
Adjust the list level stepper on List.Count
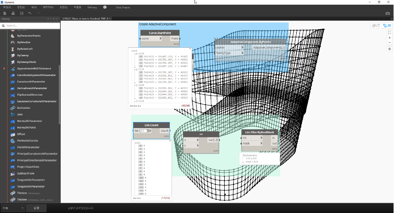click(x=148, y=131)
